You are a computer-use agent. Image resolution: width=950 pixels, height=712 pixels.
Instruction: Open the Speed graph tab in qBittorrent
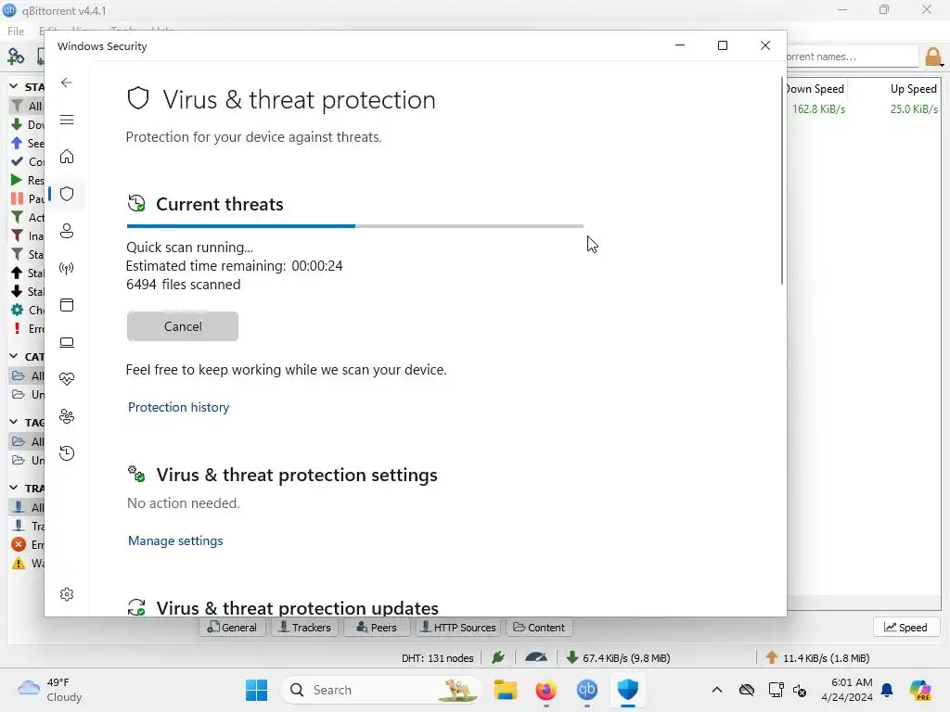pyautogui.click(x=905, y=628)
